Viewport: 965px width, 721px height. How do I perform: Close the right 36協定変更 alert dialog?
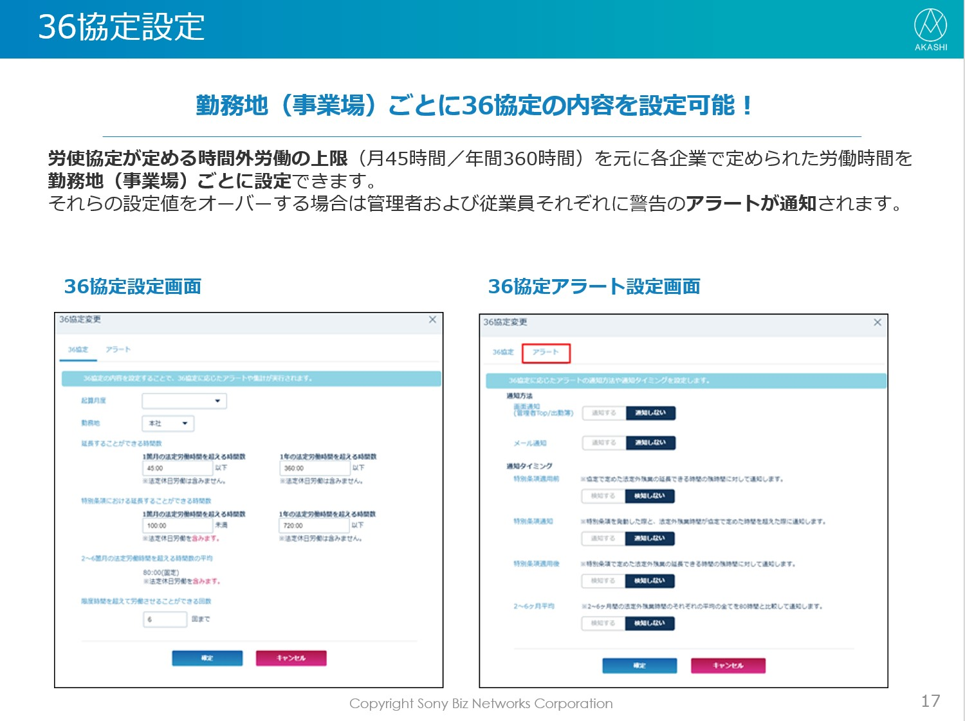877,322
